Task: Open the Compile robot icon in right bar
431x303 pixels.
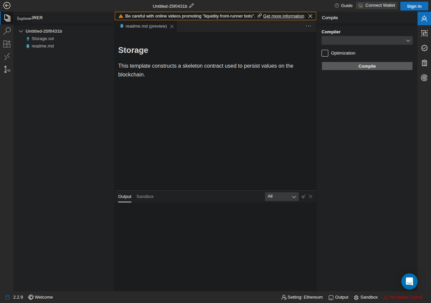Action: (x=424, y=18)
